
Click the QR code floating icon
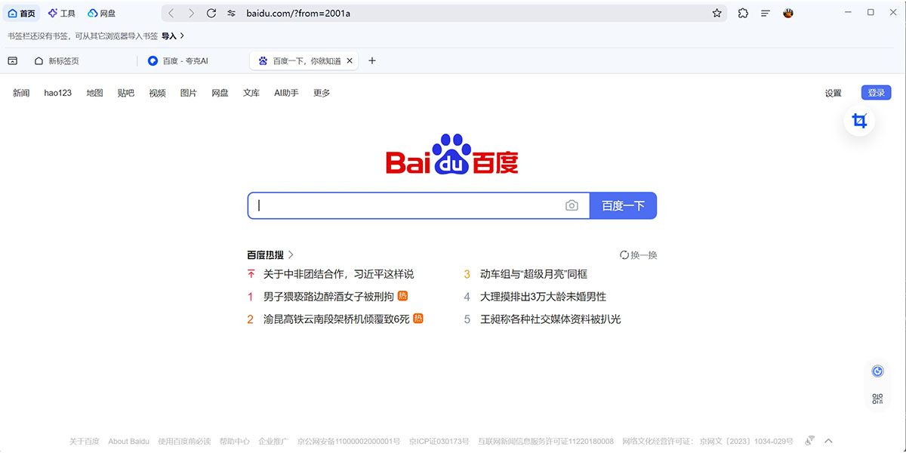pyautogui.click(x=877, y=399)
